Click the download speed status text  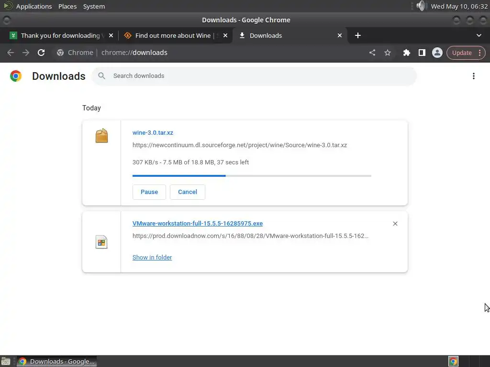190,162
